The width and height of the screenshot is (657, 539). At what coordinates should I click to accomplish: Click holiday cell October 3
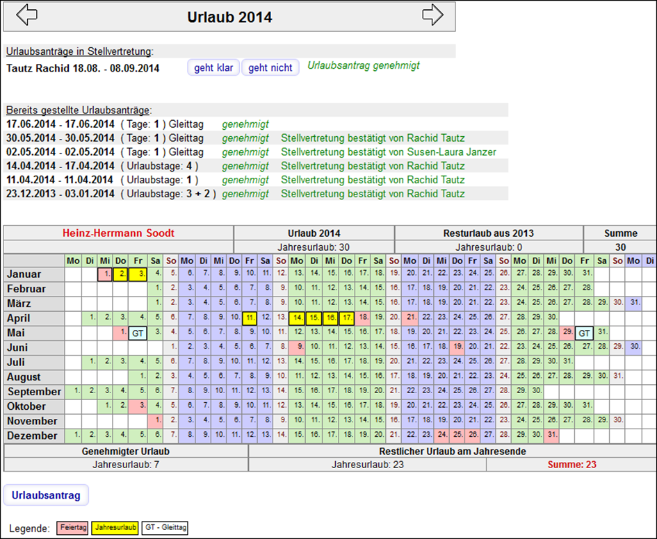click(138, 407)
